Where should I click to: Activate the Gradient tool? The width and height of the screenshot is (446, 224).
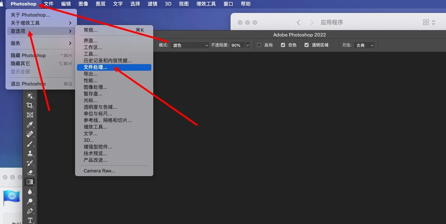[x=30, y=182]
